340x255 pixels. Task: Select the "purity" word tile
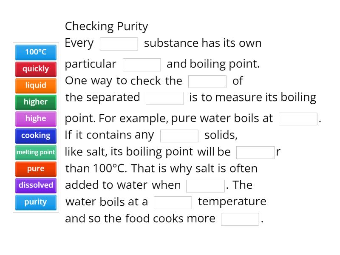click(x=35, y=202)
